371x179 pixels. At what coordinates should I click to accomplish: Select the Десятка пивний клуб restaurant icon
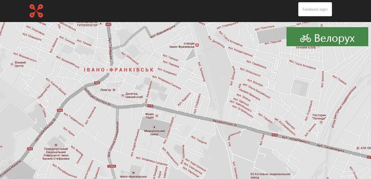123,95
